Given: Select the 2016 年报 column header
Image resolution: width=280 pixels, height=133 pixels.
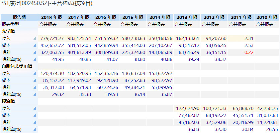Looking at the screenshot, I should (x=106, y=17).
